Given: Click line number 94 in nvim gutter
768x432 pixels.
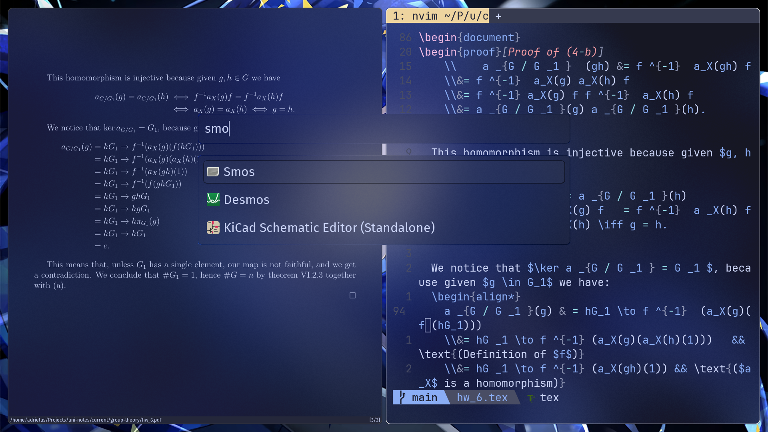Looking at the screenshot, I should click(399, 311).
